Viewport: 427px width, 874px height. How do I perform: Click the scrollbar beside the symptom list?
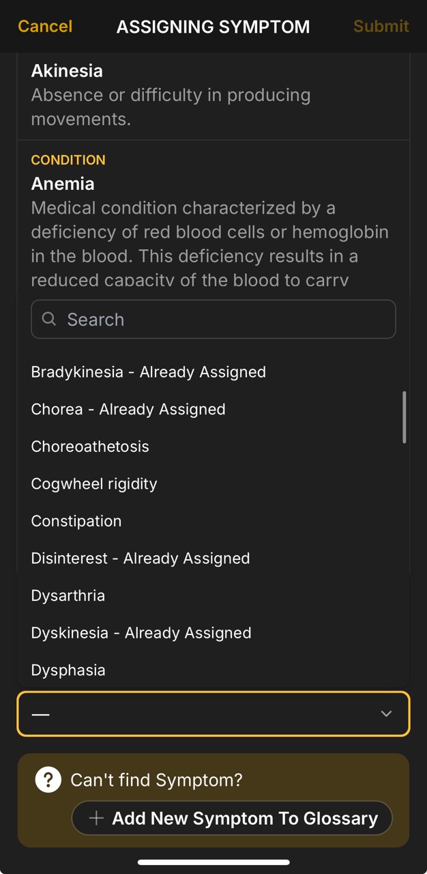pyautogui.click(x=406, y=417)
